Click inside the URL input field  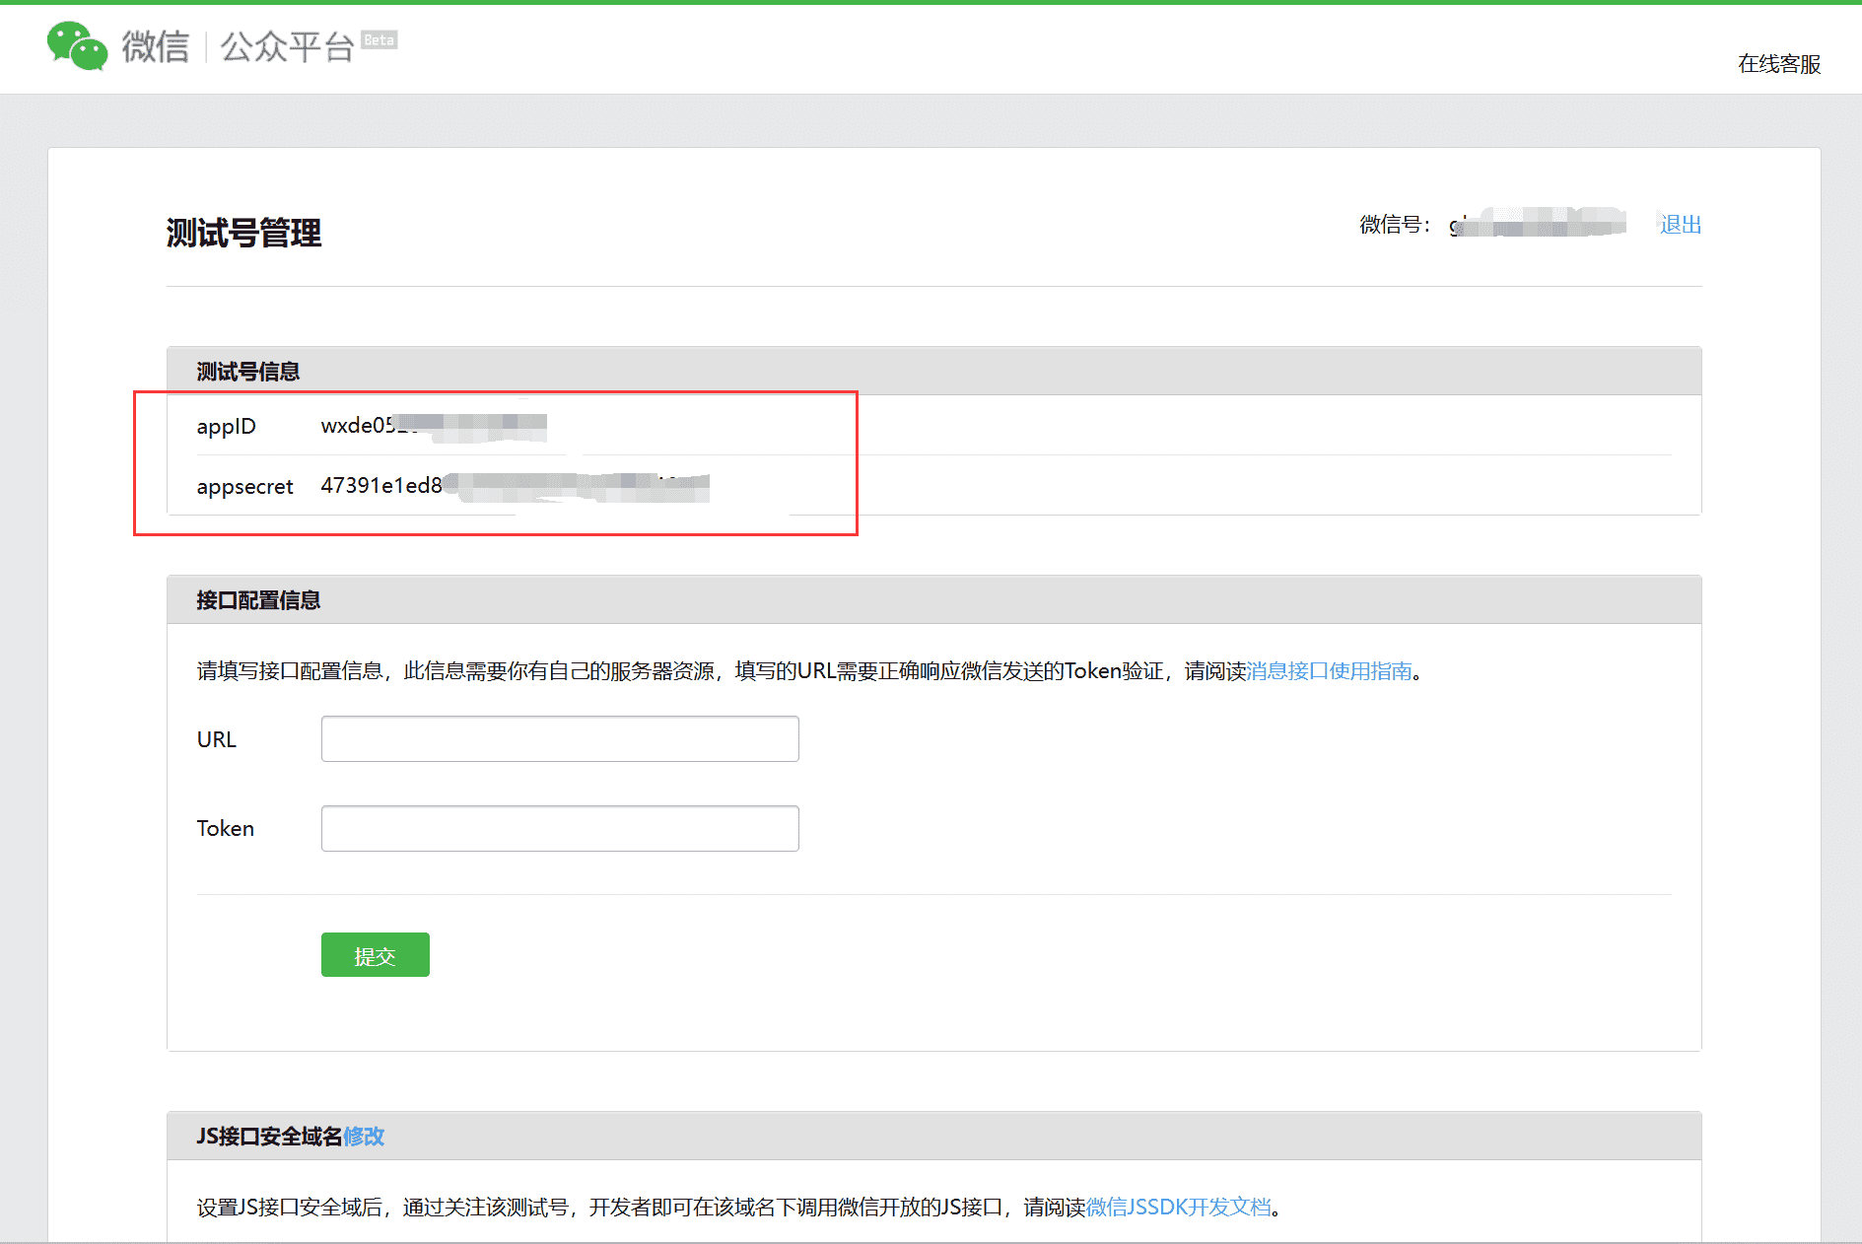coord(559,737)
